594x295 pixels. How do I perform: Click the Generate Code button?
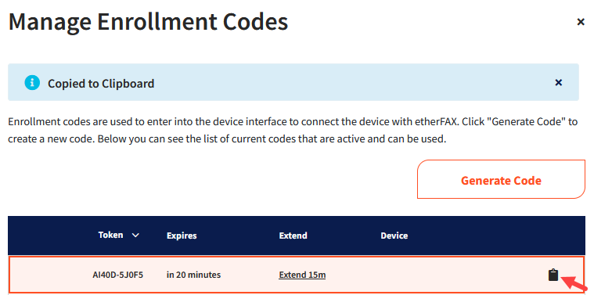click(501, 179)
